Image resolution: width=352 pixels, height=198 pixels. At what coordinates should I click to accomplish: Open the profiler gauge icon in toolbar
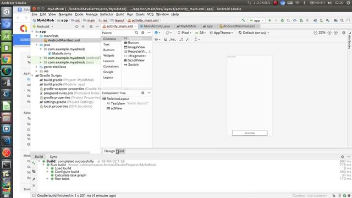coord(295,20)
